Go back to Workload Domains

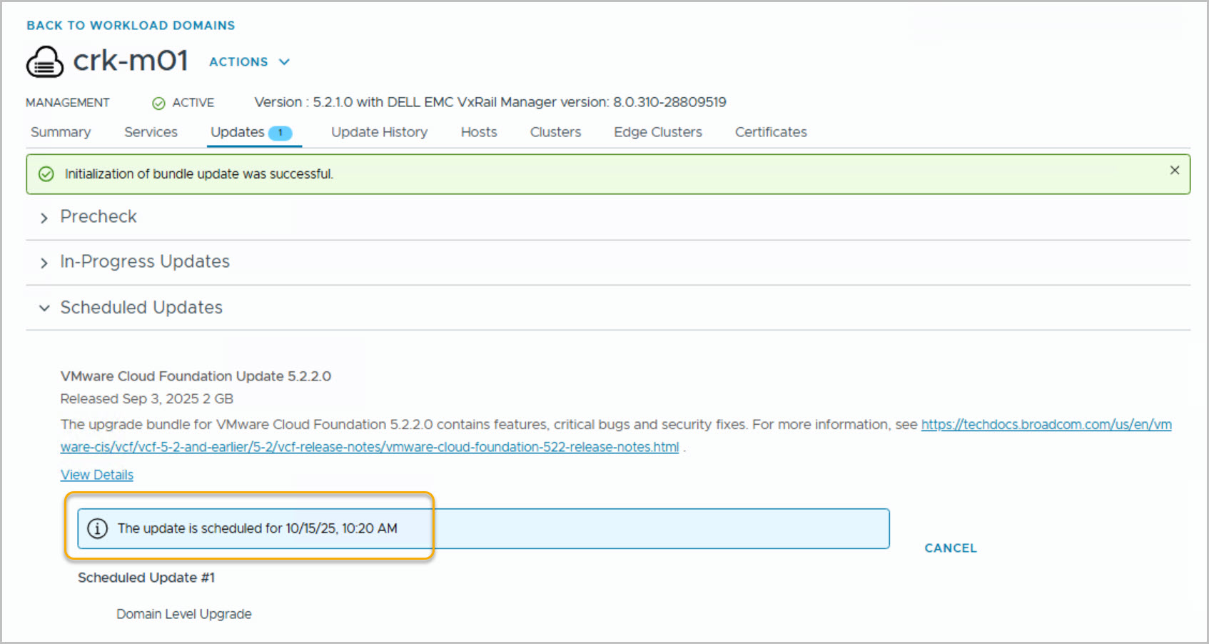click(131, 26)
